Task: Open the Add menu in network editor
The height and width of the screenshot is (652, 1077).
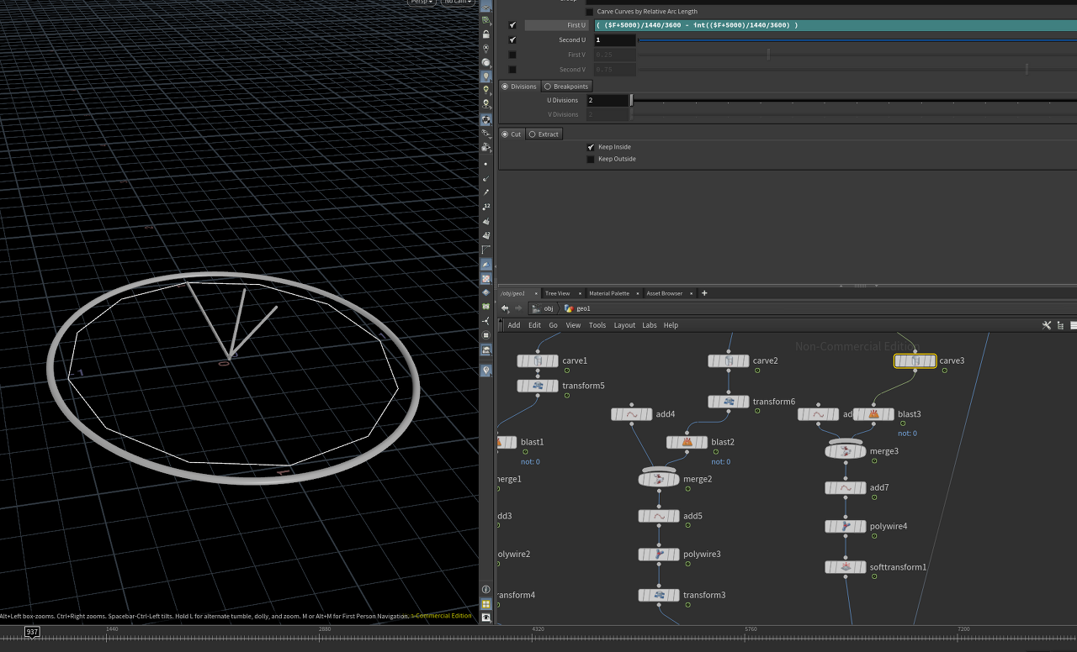Action: tap(513, 325)
